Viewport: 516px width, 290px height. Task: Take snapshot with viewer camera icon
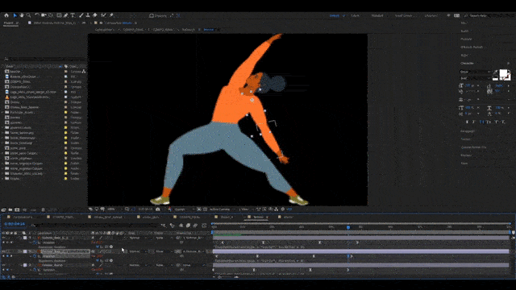(x=158, y=209)
